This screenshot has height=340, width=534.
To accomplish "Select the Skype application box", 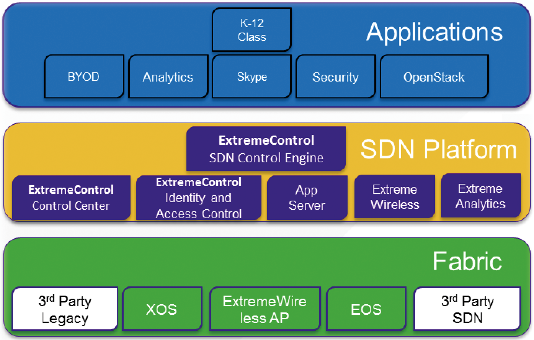I will [x=251, y=77].
